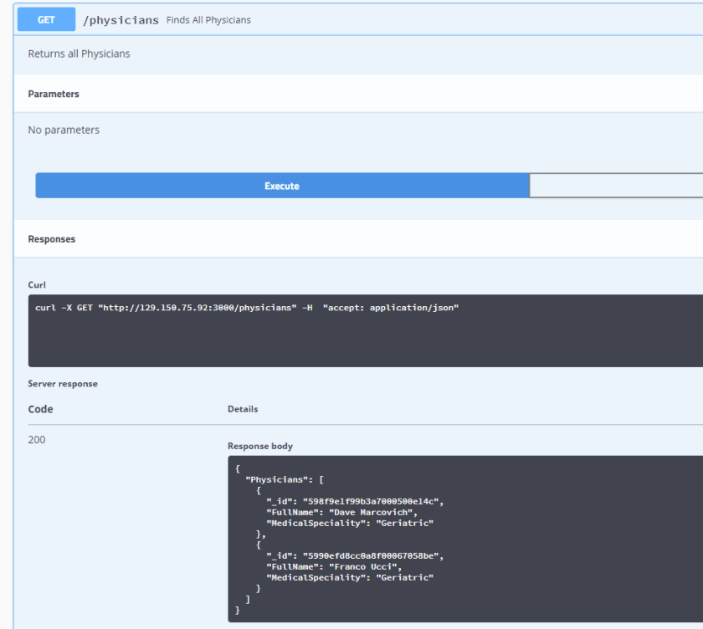Click the Franco Ucci FullName line

(333, 566)
